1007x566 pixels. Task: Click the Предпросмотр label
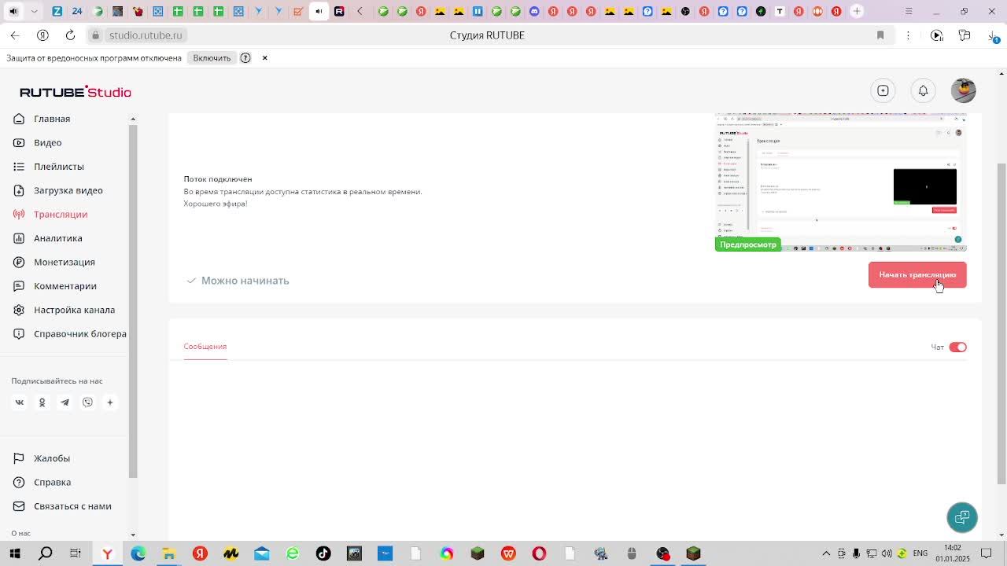point(747,244)
